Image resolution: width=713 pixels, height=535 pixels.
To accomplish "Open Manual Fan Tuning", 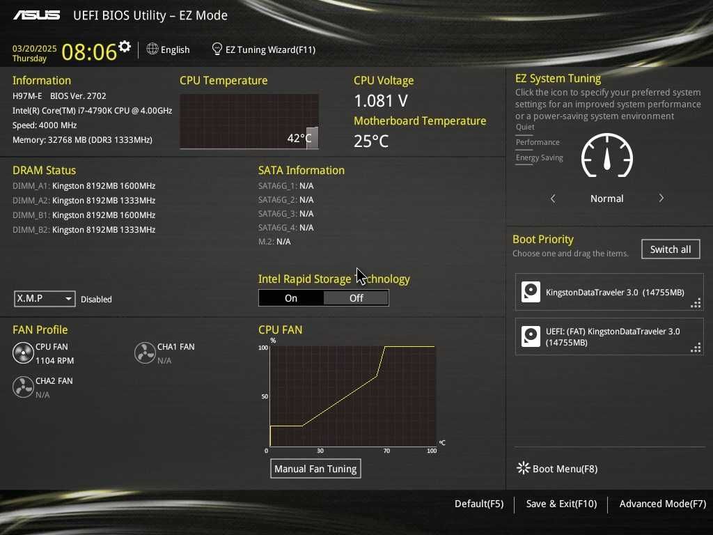I will pos(315,469).
